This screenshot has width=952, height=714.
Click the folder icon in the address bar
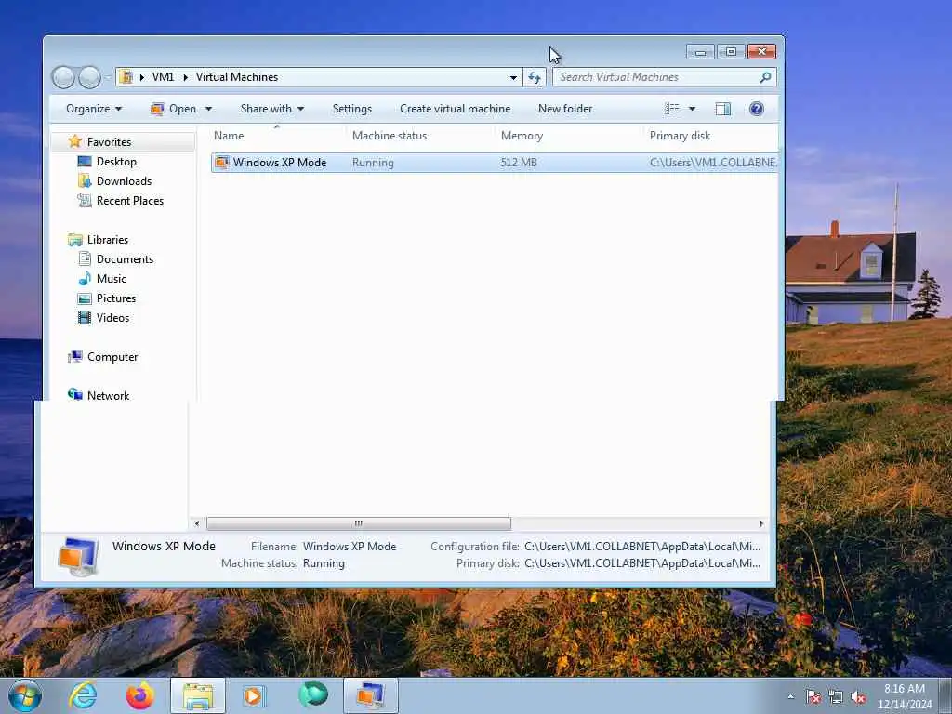[x=126, y=77]
